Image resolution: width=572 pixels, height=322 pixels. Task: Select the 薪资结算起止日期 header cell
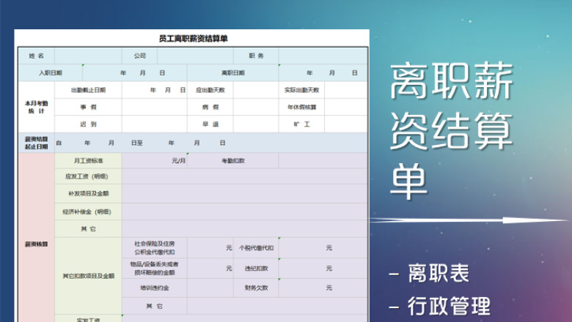tap(37, 143)
